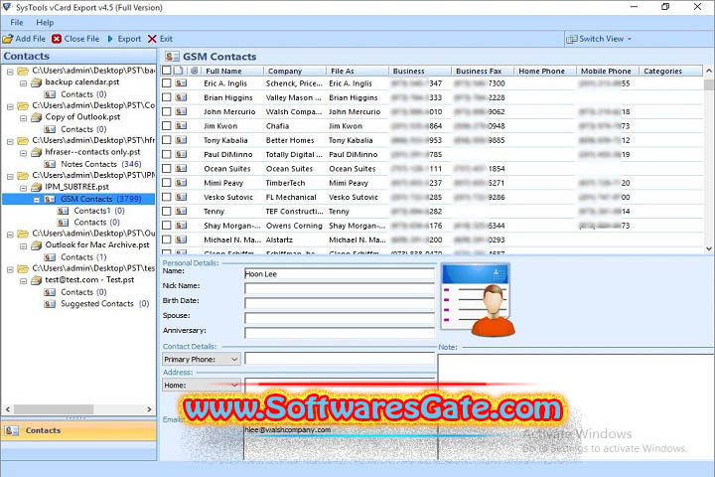Click the Suggested Contacts card icon
The height and width of the screenshot is (477, 715).
pos(50,304)
